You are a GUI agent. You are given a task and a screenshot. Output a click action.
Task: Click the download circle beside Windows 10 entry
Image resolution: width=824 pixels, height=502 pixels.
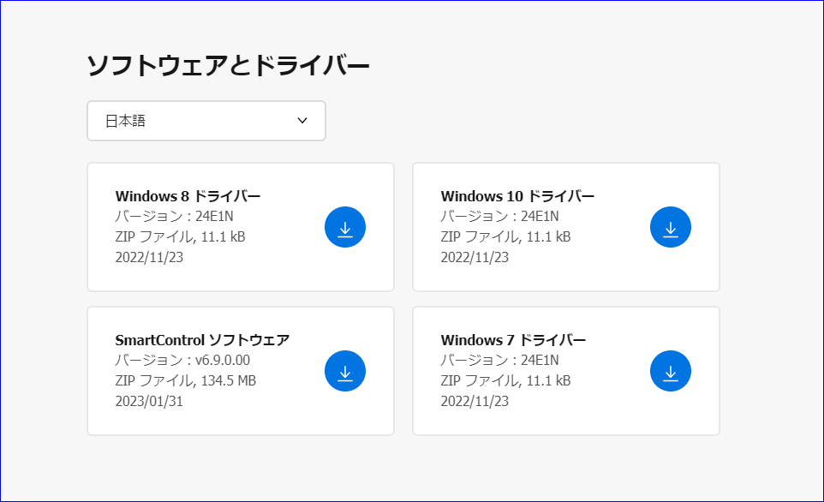coord(670,226)
